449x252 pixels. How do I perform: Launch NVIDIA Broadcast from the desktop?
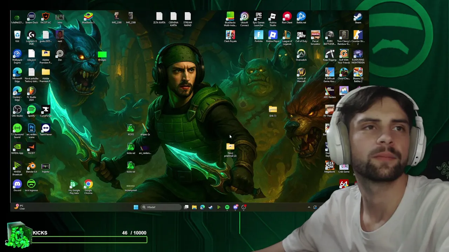point(17,169)
